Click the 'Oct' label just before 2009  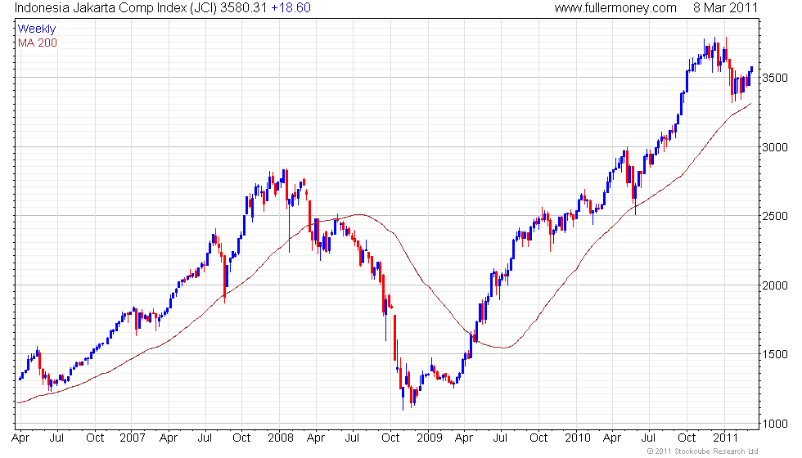pyautogui.click(x=390, y=438)
